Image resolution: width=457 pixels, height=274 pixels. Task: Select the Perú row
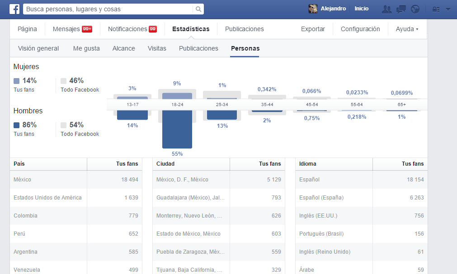coord(76,234)
